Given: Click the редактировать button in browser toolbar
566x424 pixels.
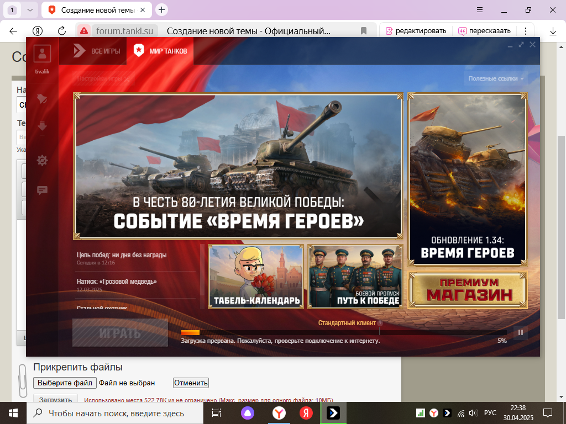Looking at the screenshot, I should pos(416,31).
